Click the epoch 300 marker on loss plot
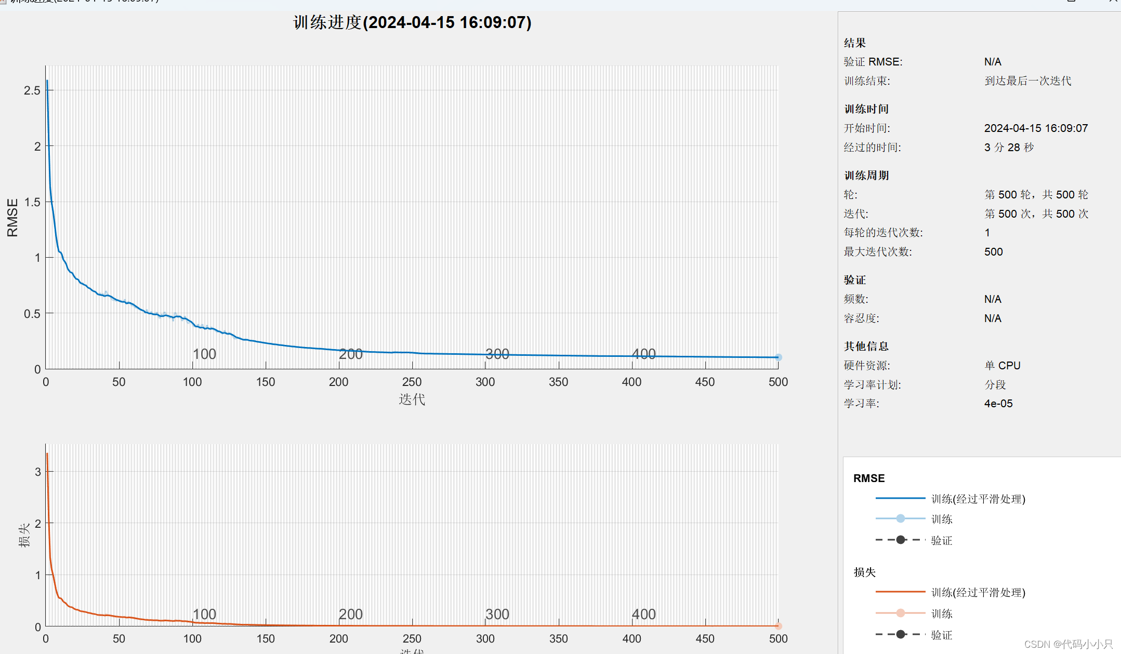 497,614
